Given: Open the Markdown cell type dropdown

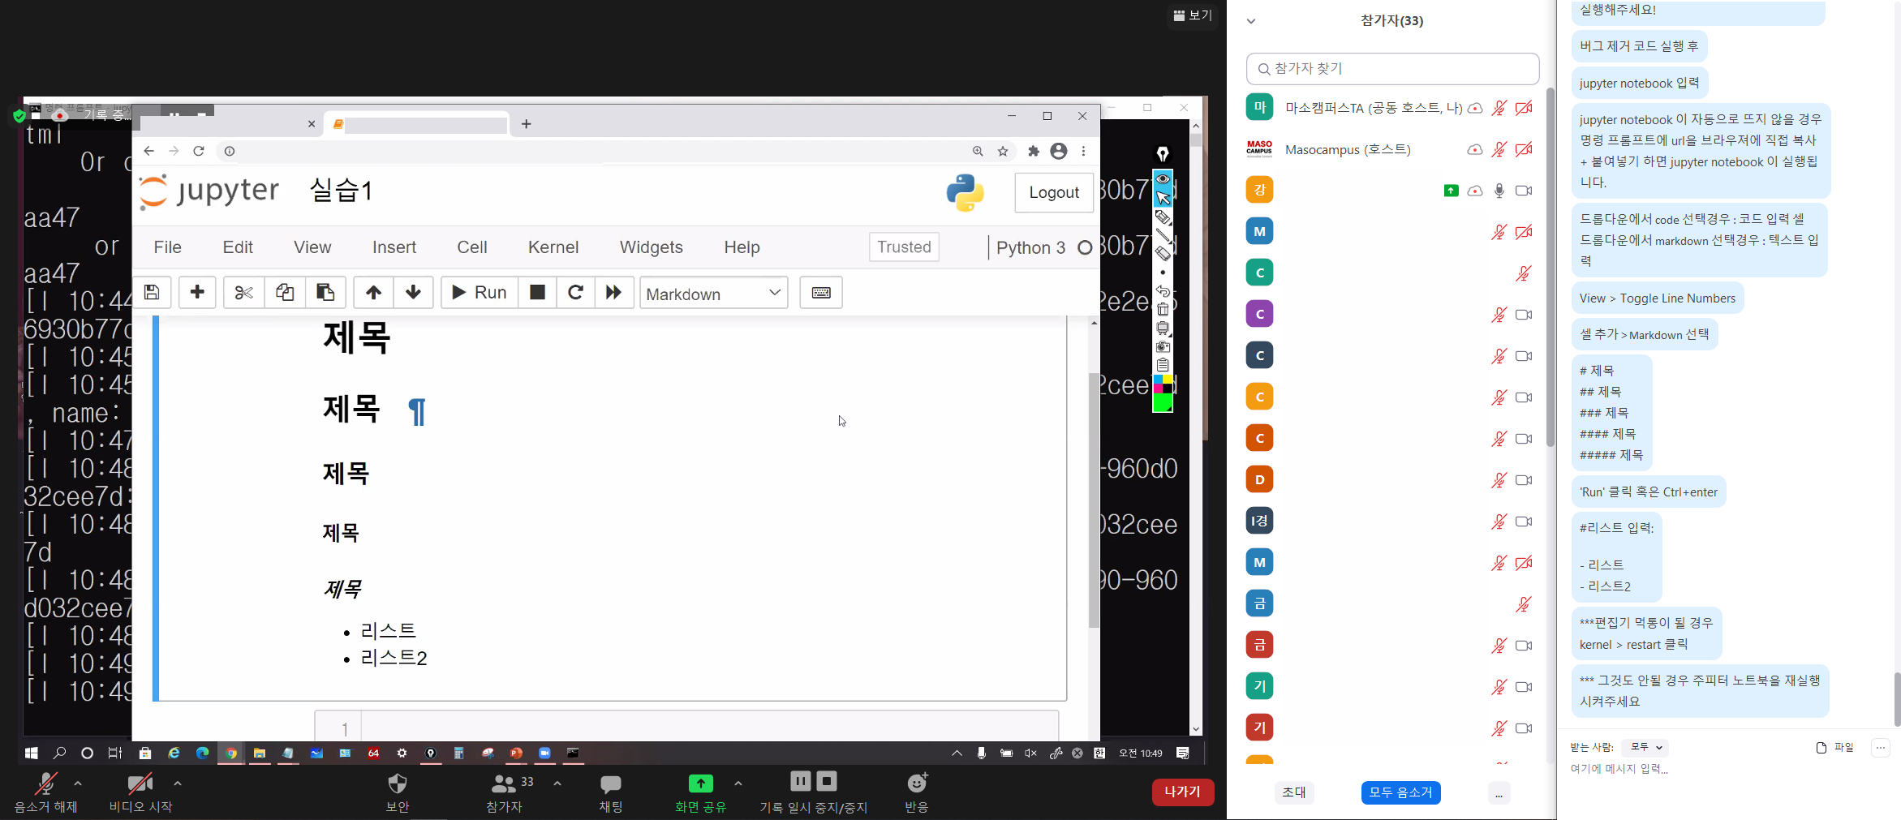Looking at the screenshot, I should [713, 294].
